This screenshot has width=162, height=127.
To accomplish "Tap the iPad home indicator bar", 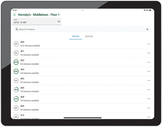I will [83, 118].
